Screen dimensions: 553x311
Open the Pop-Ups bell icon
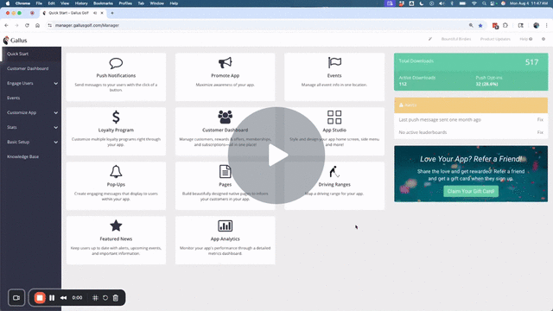pos(116,172)
